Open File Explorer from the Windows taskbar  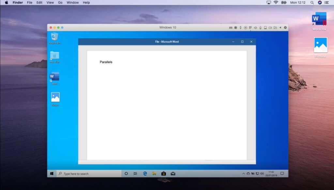point(154,173)
